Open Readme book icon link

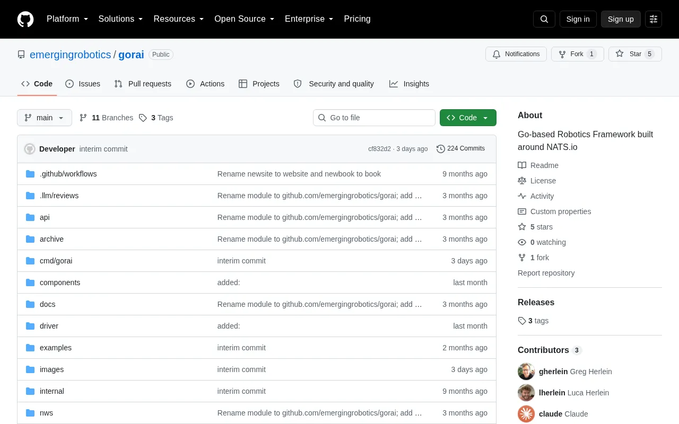538,165
